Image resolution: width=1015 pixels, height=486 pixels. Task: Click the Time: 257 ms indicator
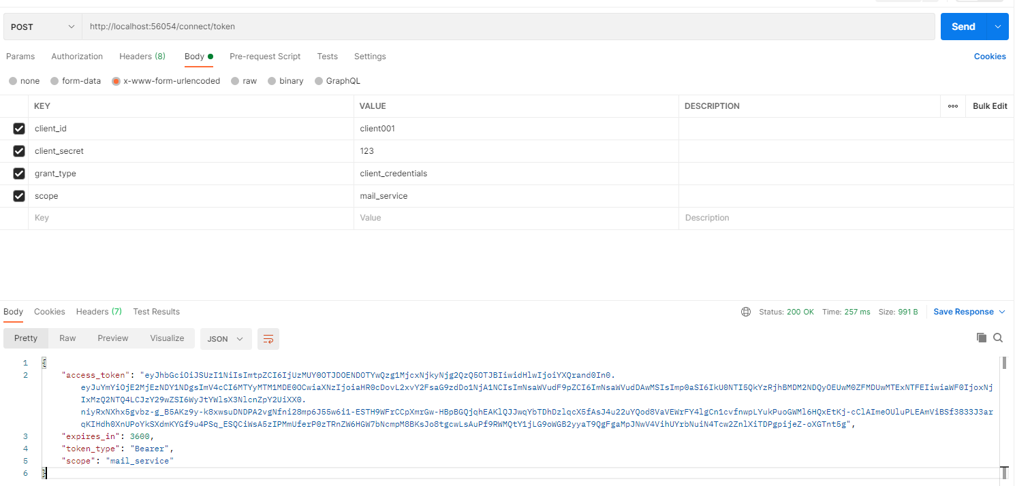coord(846,312)
